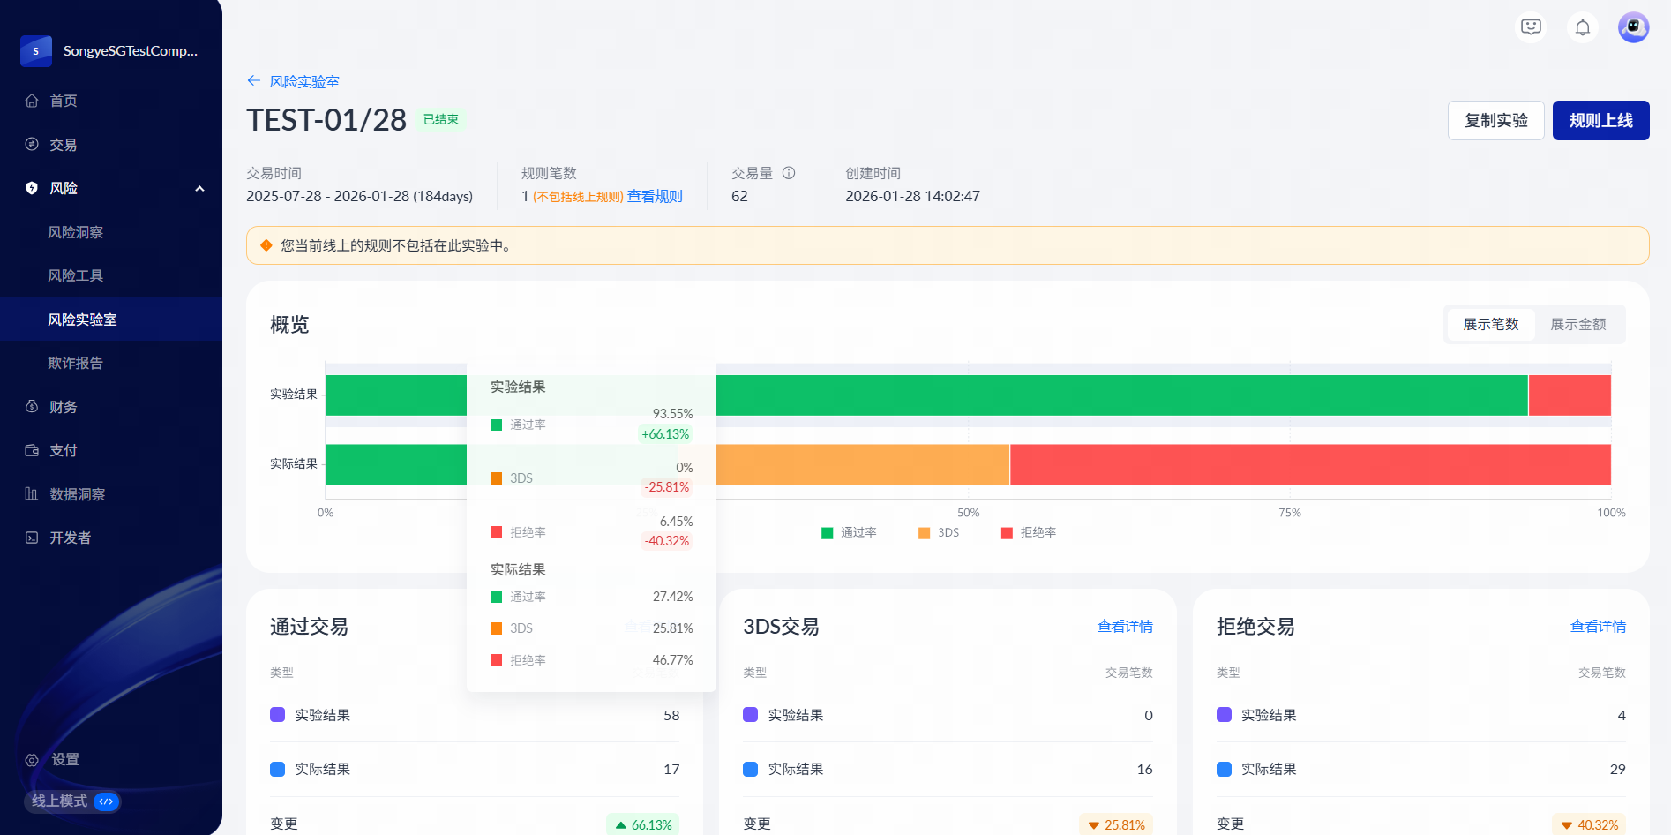Click the company name SongyeSGTestComp header

130,51
